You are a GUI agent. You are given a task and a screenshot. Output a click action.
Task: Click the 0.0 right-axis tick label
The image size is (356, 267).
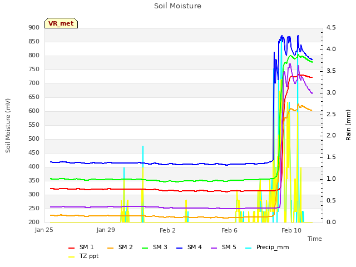(331, 222)
